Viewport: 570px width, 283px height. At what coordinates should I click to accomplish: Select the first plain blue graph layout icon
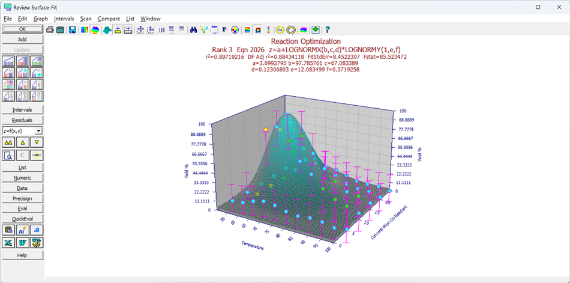tap(8, 61)
